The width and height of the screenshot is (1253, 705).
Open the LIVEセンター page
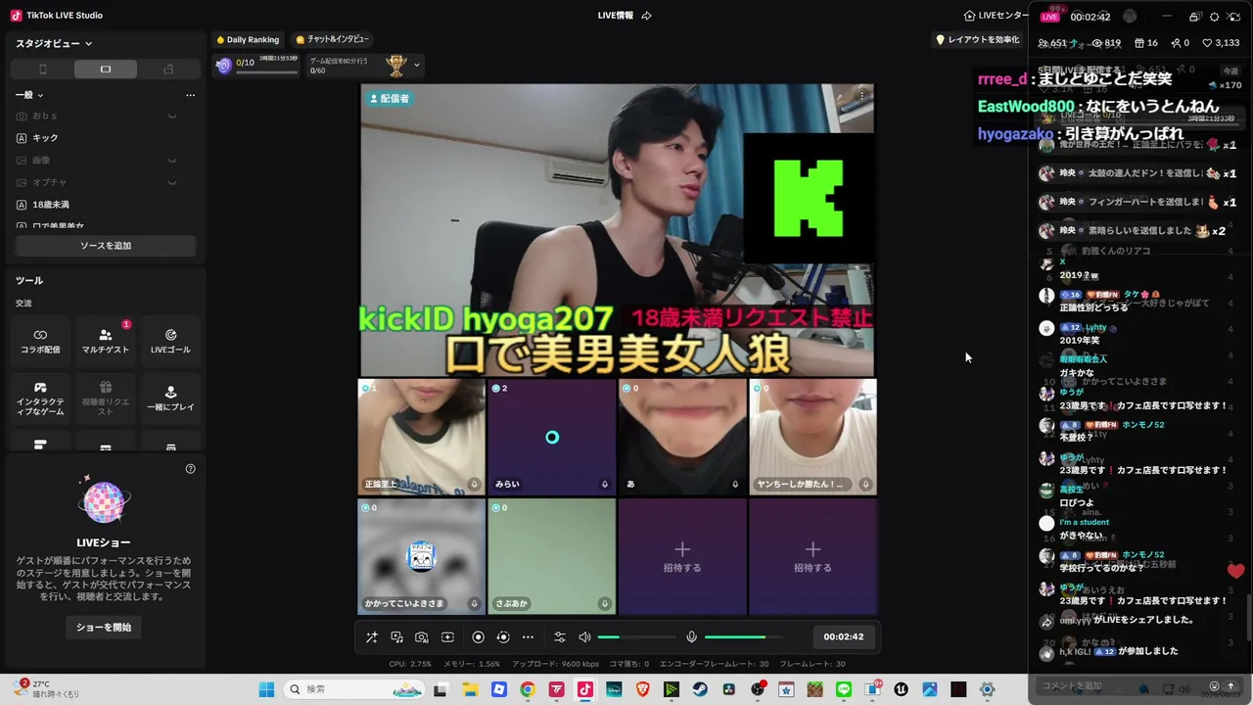click(x=997, y=16)
